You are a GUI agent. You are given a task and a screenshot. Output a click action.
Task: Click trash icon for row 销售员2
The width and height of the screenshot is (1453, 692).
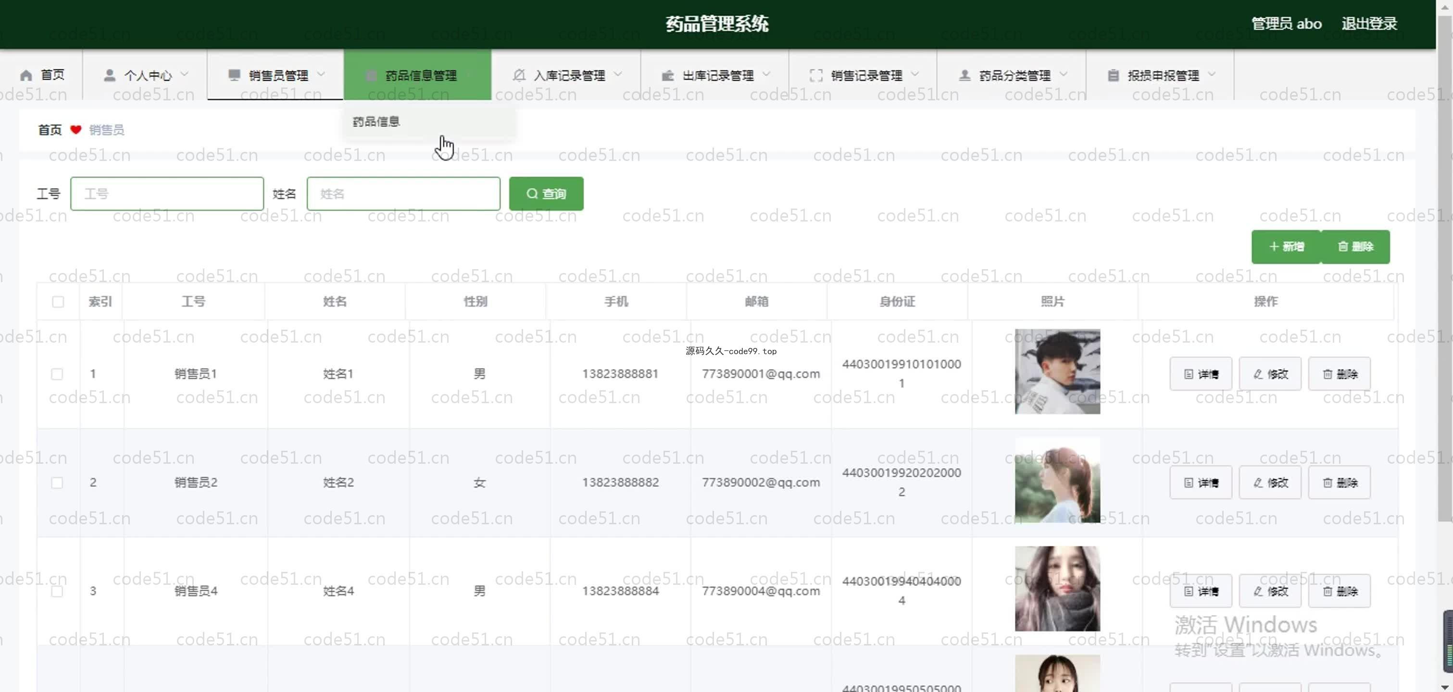1328,483
